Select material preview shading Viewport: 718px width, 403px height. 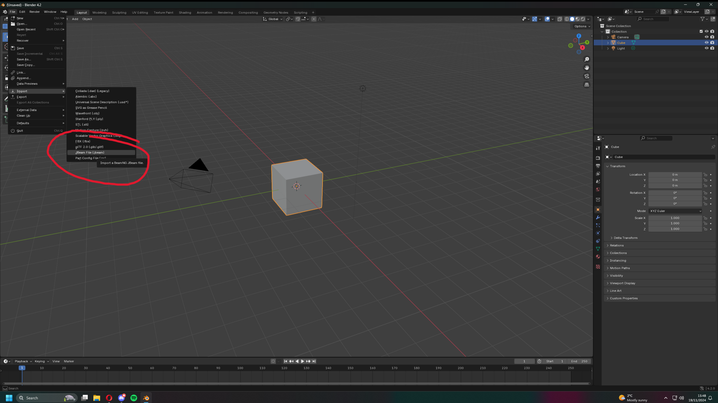(x=577, y=19)
